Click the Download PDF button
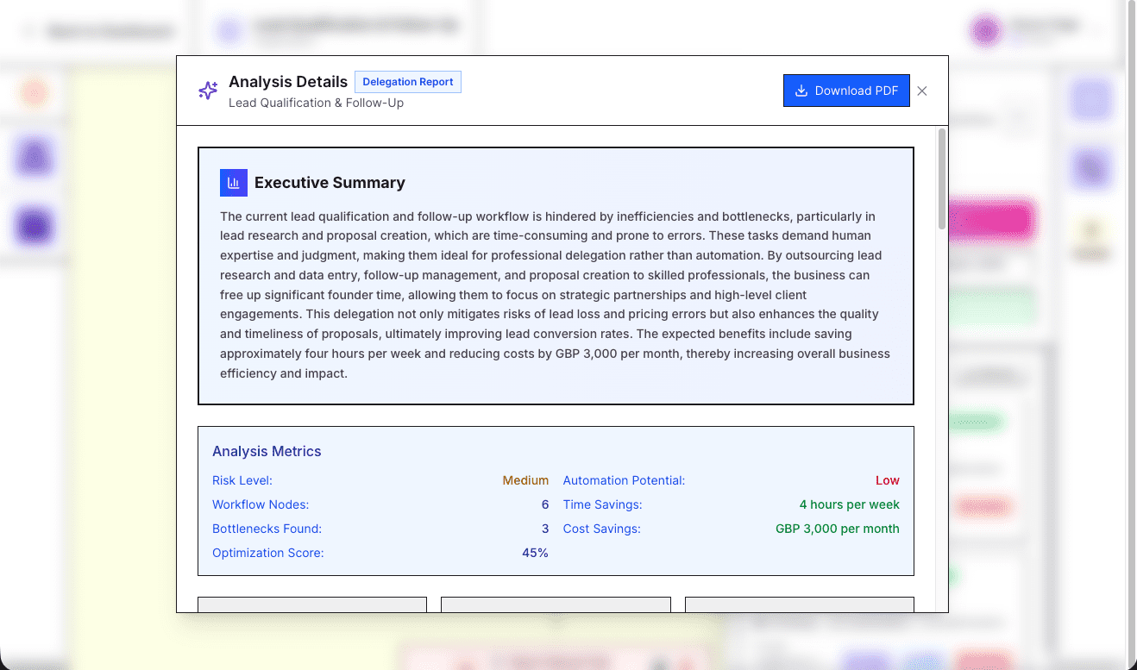The image size is (1137, 670). click(846, 91)
